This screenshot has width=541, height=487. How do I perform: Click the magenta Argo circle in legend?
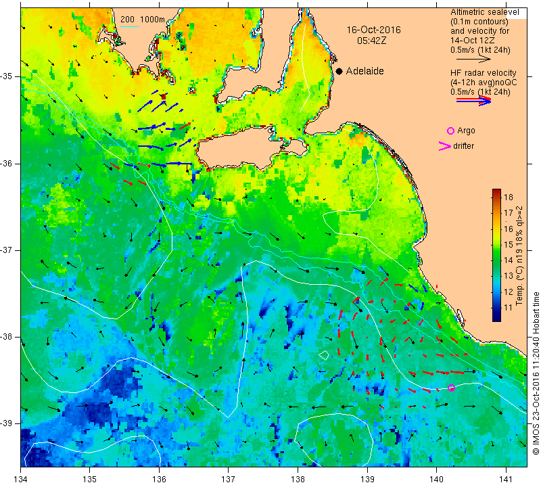coord(450,131)
